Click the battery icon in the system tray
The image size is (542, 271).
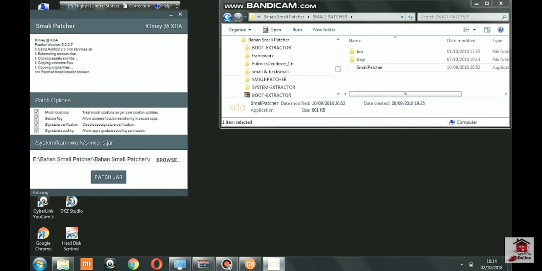point(471,265)
